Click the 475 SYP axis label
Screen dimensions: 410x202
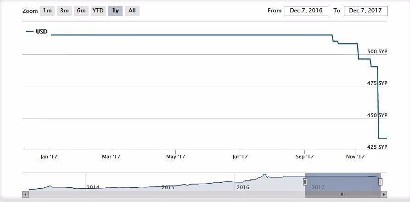(377, 83)
